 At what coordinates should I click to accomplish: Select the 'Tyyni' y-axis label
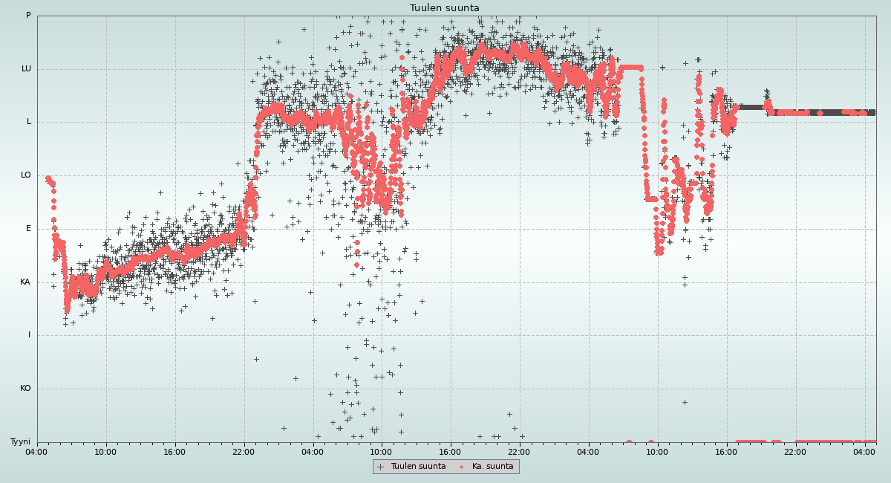click(x=20, y=442)
